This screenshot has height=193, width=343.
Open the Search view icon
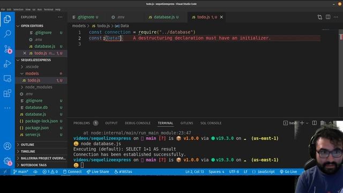(7, 34)
